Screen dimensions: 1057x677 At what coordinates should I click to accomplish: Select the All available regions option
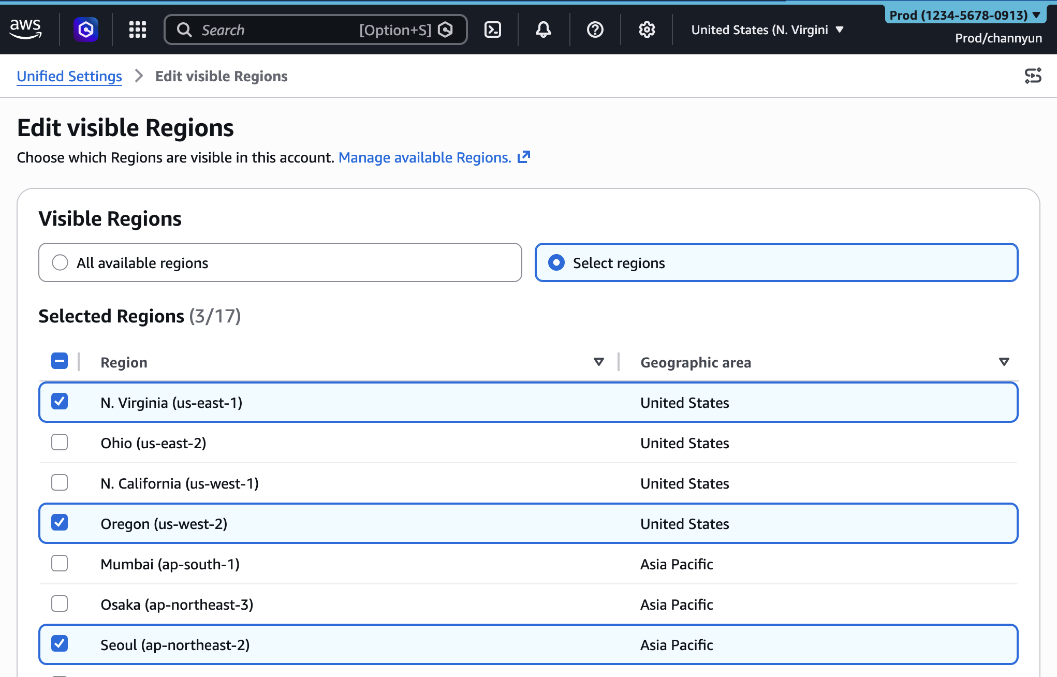point(60,262)
